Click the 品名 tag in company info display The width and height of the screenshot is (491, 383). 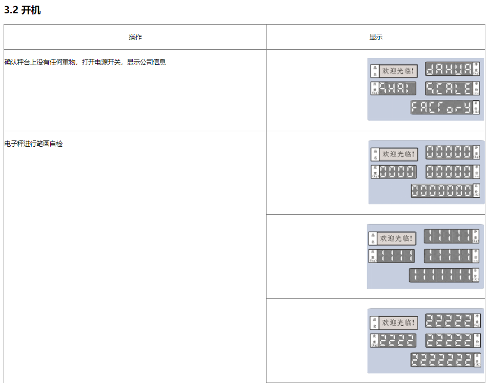(x=375, y=71)
